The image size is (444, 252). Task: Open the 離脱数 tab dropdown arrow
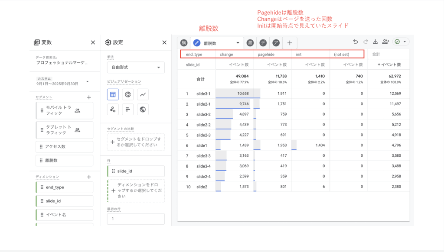click(238, 43)
